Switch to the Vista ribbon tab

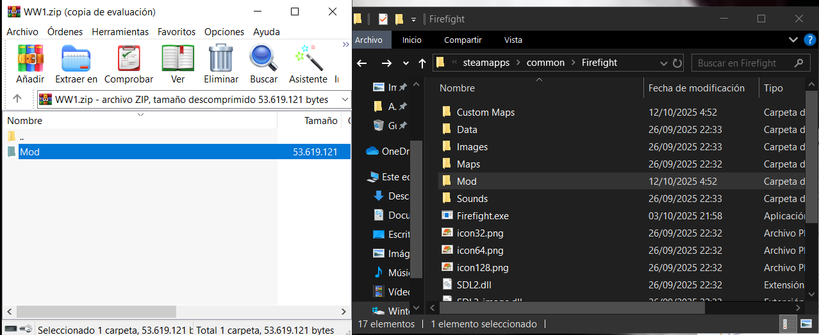[x=513, y=40]
